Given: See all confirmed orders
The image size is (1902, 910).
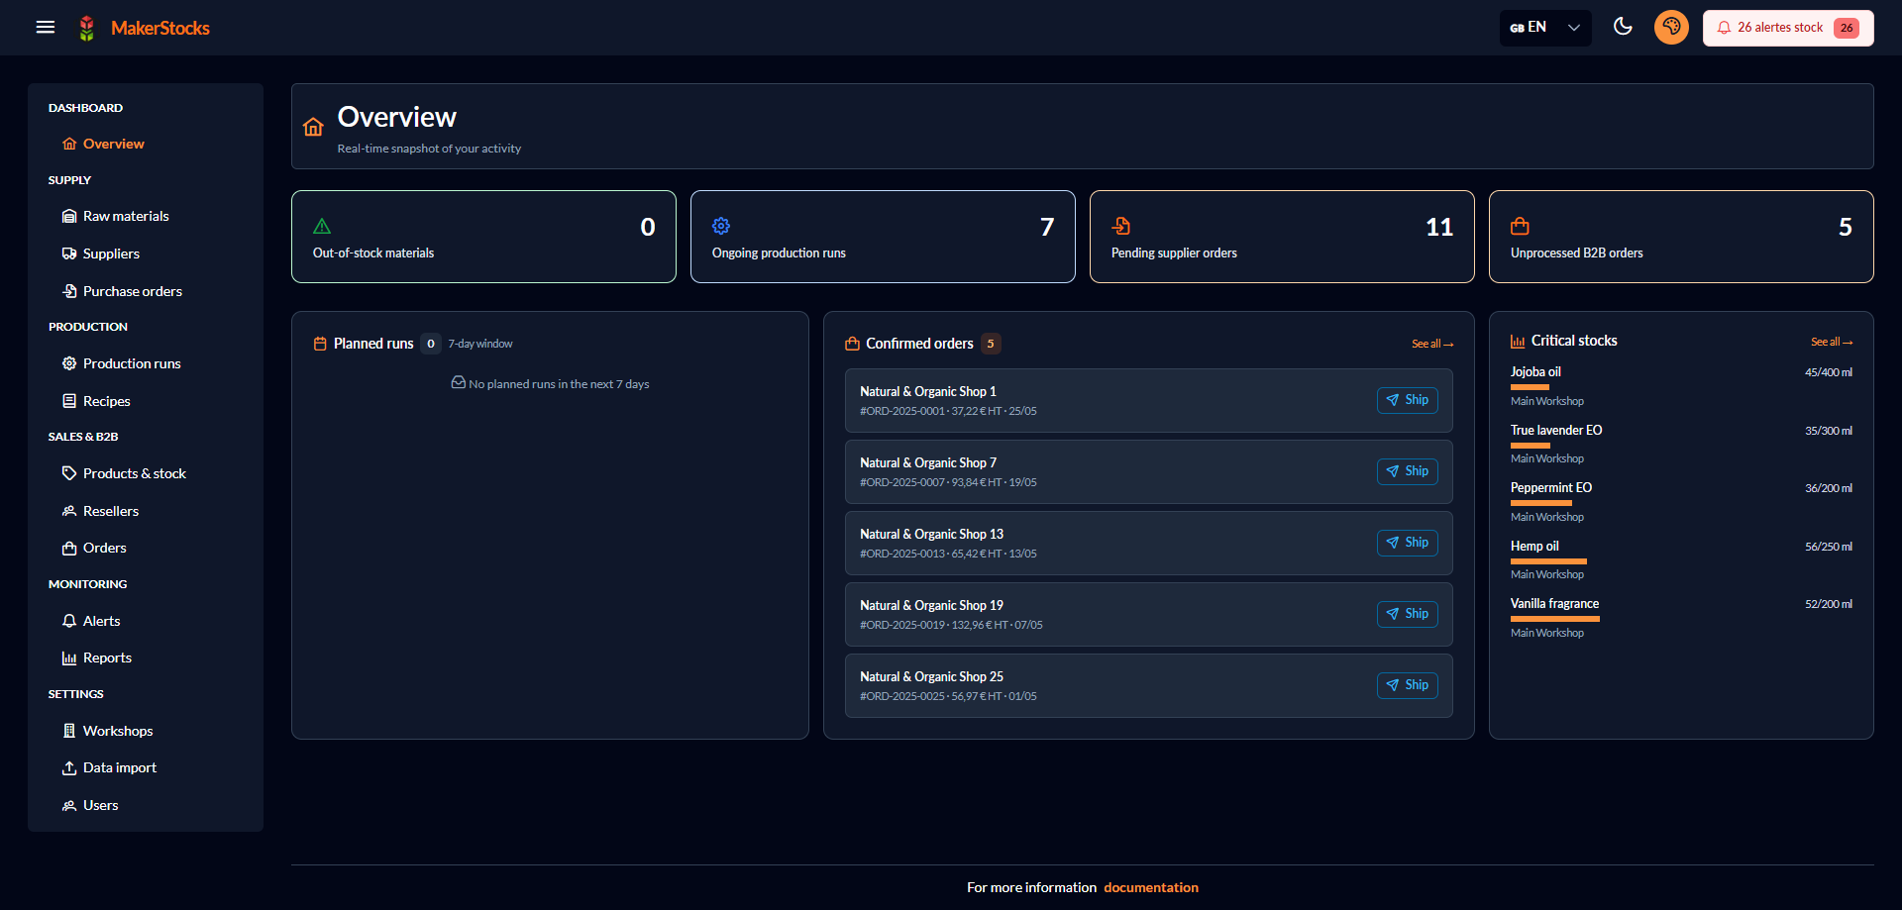Looking at the screenshot, I should pos(1432,344).
